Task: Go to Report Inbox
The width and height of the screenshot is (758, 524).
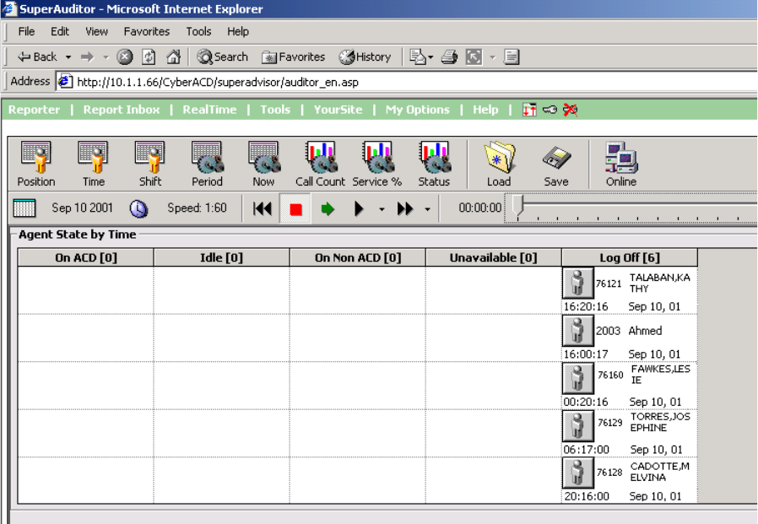Action: tap(122, 110)
